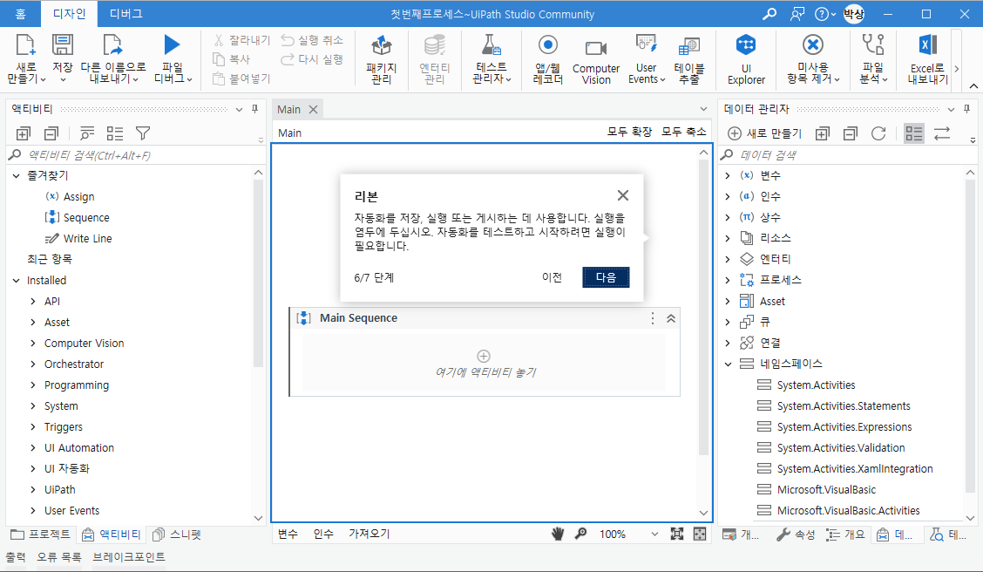Click the activities filter funnel icon

pos(143,133)
